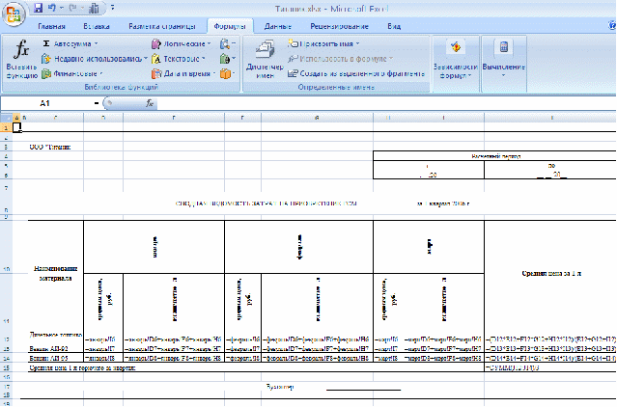Click the fx icon in formula bar
Viewport: 617px width, 407px height.
click(x=150, y=103)
